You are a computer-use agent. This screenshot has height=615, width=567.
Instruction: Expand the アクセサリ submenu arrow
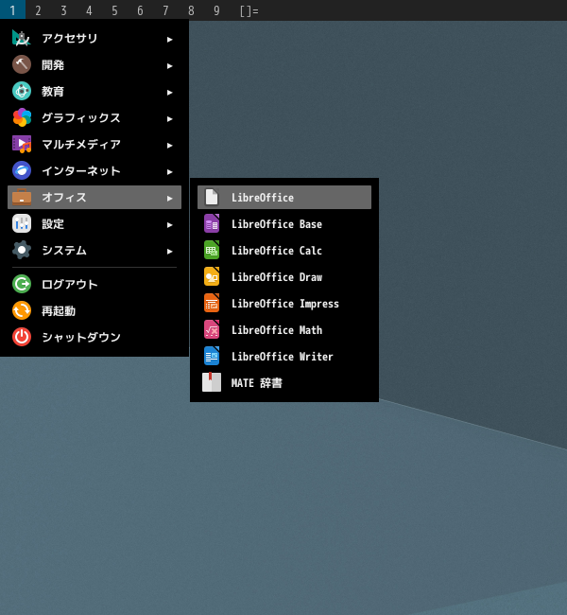pyautogui.click(x=170, y=39)
